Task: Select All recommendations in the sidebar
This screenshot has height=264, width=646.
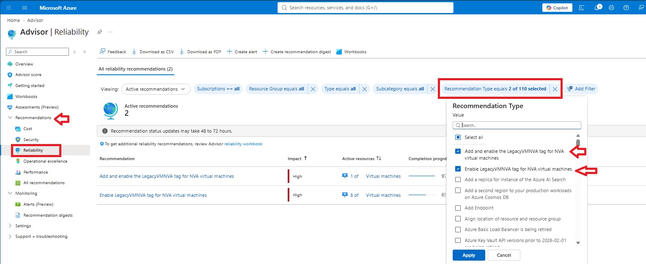Action: point(45,182)
